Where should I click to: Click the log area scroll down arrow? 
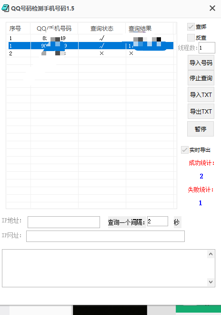[211, 282]
